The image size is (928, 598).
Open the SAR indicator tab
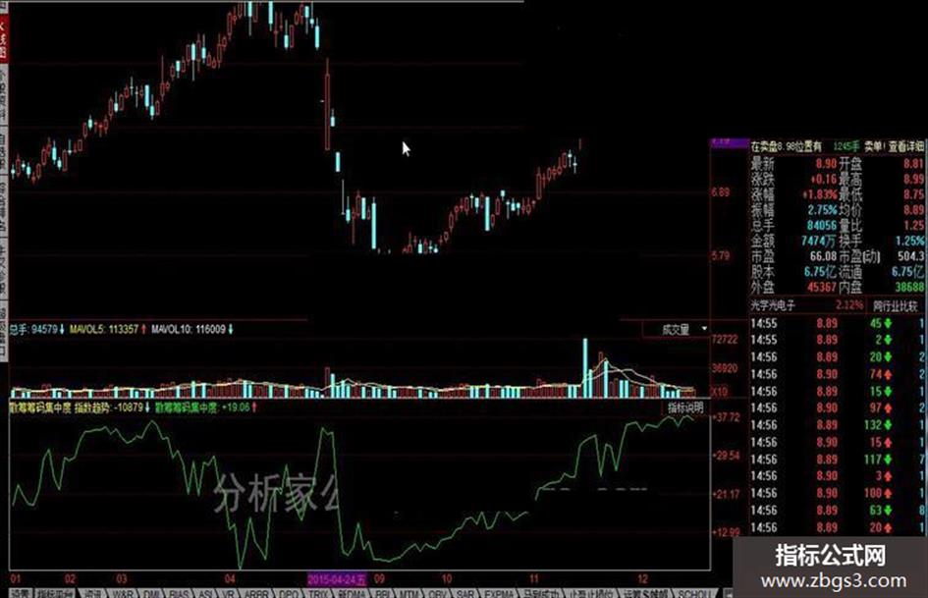tap(465, 593)
